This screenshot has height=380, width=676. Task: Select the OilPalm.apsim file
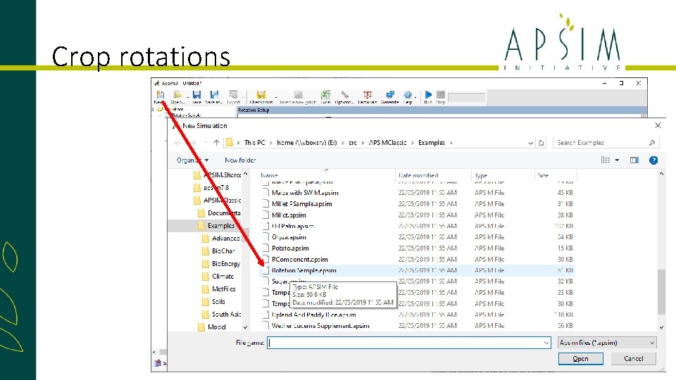(293, 226)
